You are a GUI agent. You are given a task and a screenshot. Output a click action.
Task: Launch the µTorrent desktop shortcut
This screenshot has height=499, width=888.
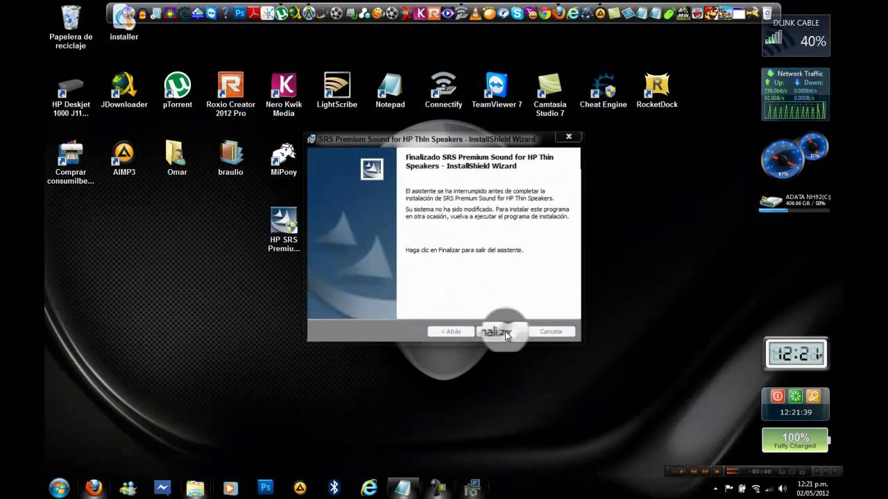point(178,91)
